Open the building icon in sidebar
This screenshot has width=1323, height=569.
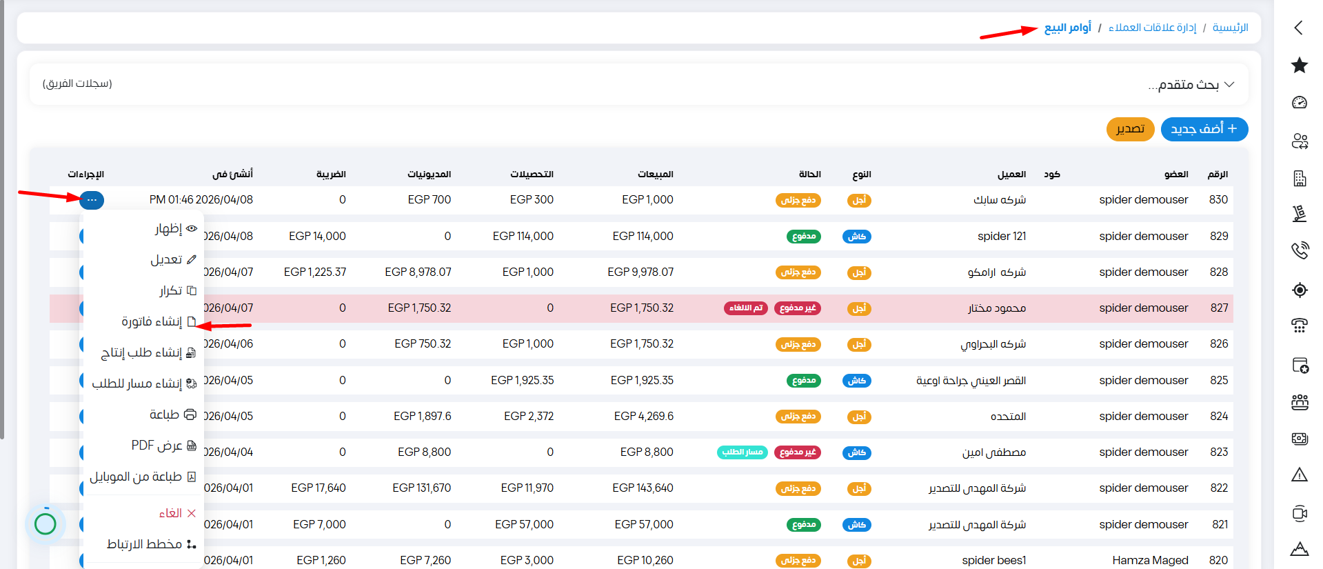click(1299, 179)
